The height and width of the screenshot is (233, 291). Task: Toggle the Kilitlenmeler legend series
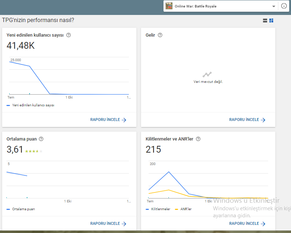pyautogui.click(x=158, y=209)
